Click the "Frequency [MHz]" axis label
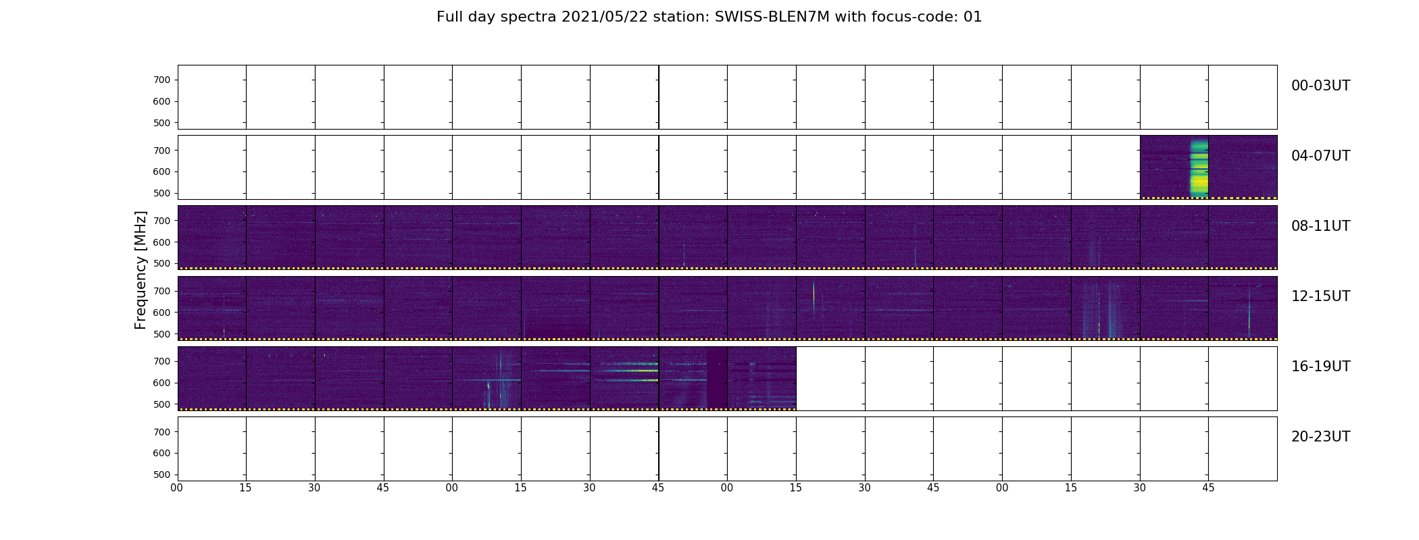This screenshot has height=540, width=1419. point(141,270)
